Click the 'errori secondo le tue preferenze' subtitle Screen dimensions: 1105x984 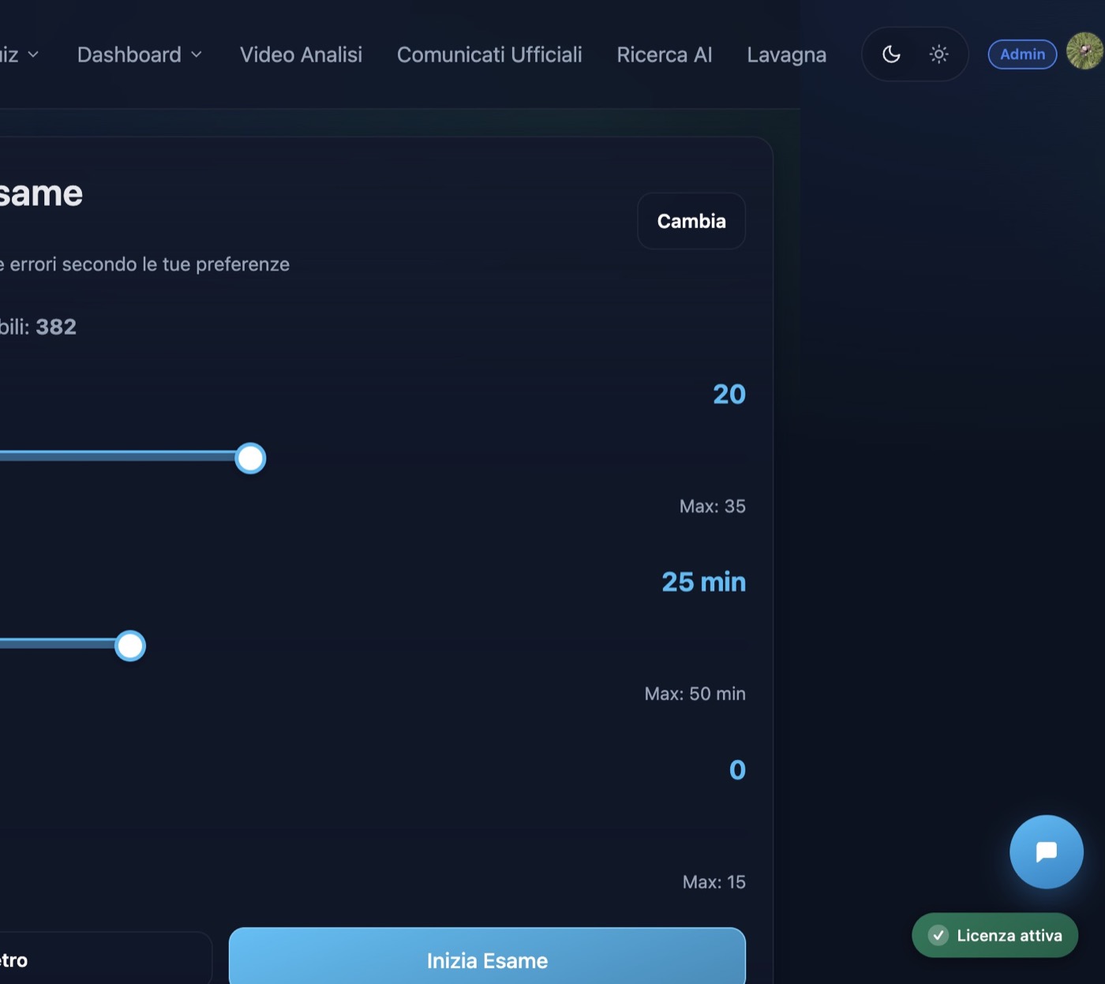(150, 264)
